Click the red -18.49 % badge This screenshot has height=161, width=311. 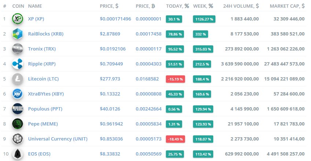175,139
